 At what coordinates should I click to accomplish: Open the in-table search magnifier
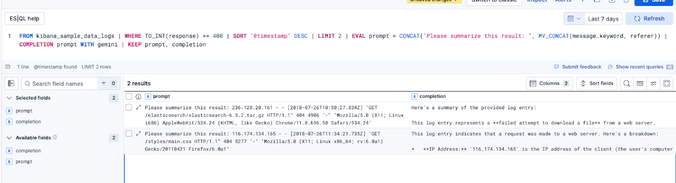(627, 83)
